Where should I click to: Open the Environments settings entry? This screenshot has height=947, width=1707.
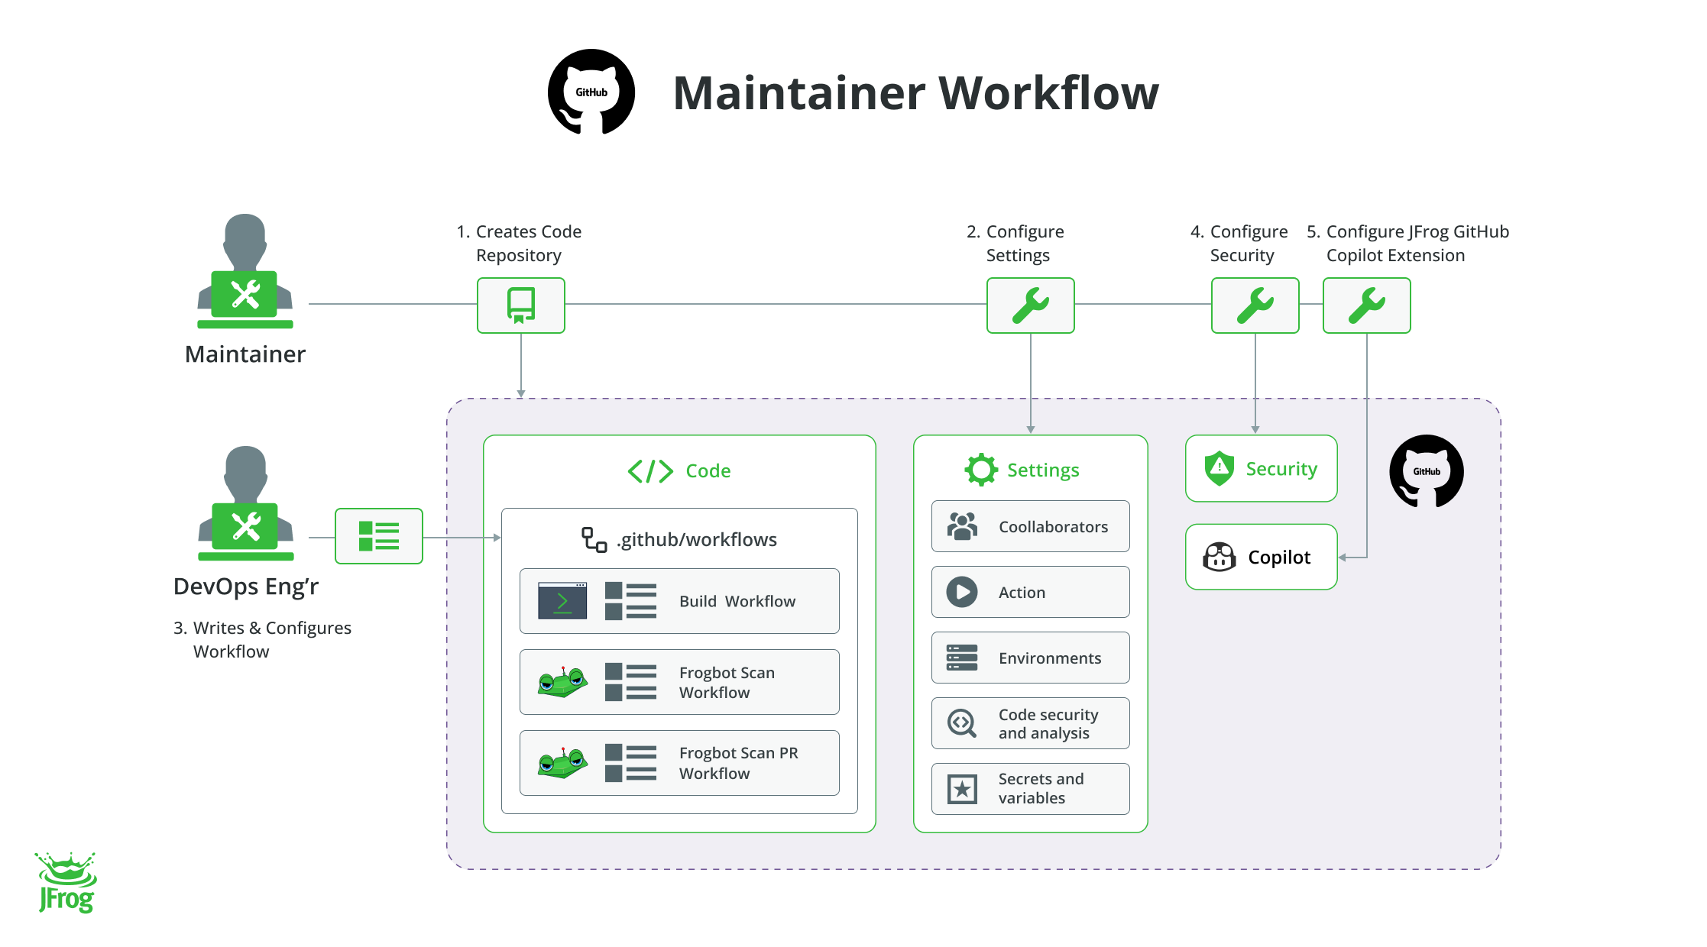[x=1030, y=658]
